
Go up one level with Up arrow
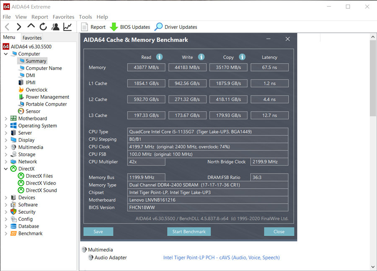click(x=31, y=26)
